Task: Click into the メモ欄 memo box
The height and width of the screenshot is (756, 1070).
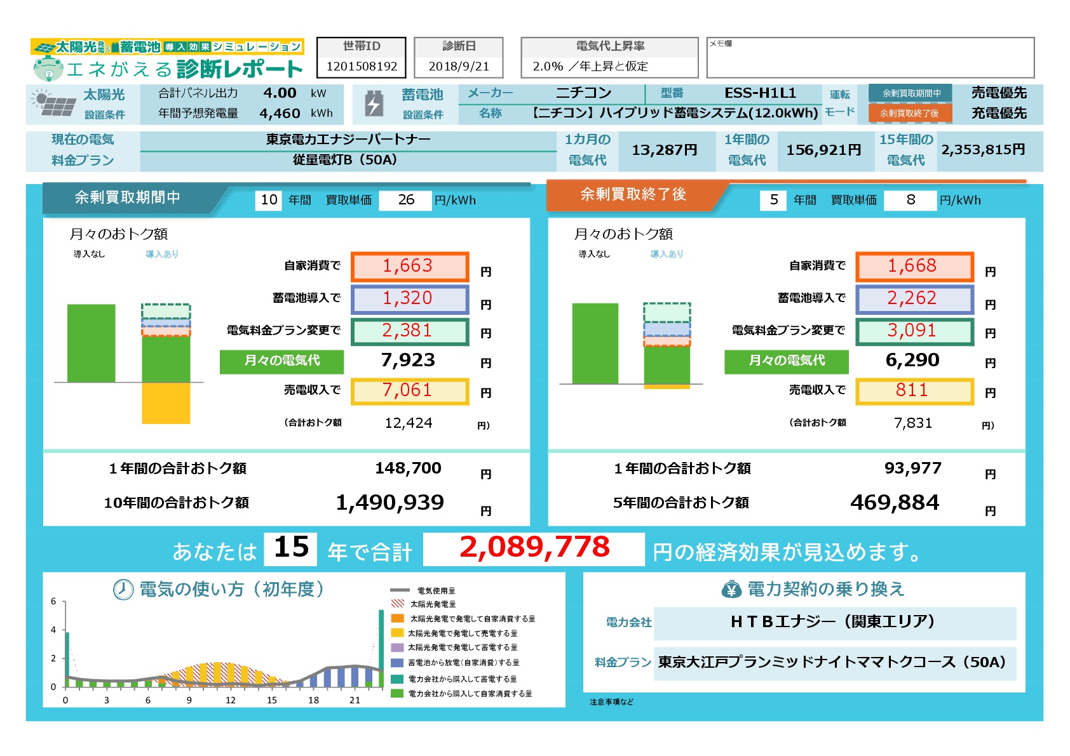Action: (x=870, y=58)
